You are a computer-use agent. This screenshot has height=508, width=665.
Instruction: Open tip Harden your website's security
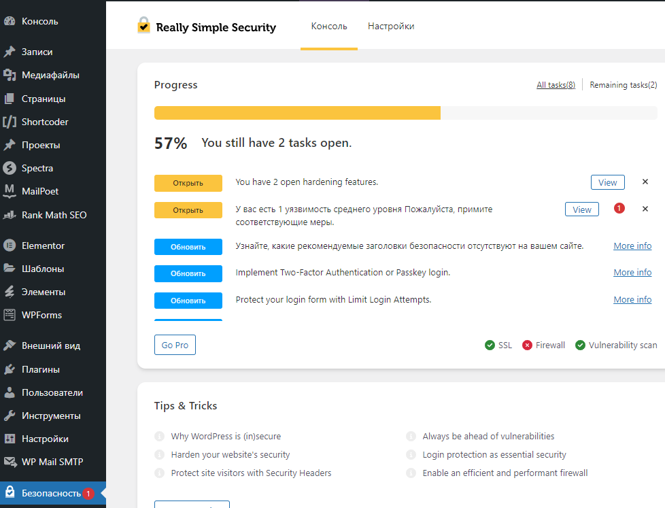pos(231,454)
